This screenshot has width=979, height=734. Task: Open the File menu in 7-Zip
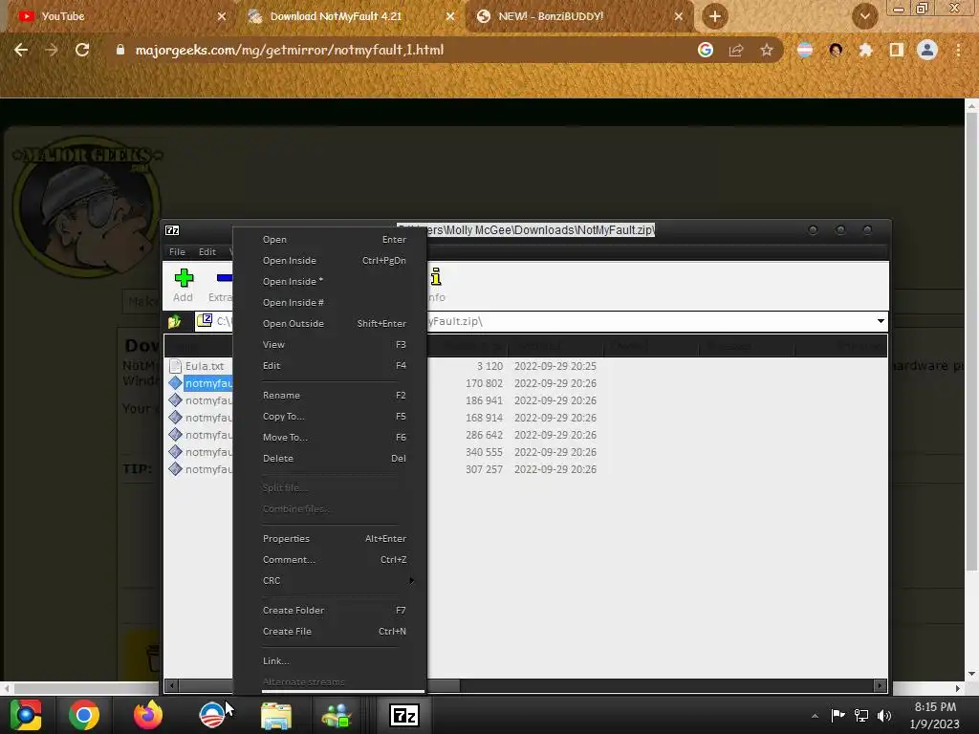tap(177, 252)
